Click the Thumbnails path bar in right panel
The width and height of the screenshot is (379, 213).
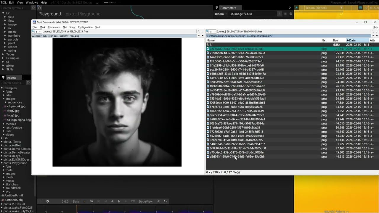[x=289, y=36]
